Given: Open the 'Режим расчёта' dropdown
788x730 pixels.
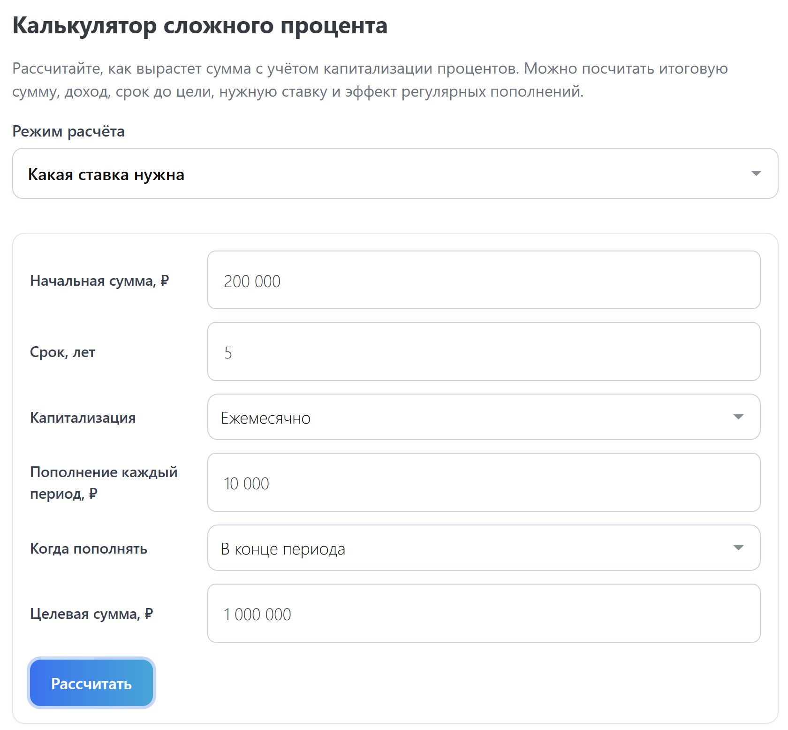Looking at the screenshot, I should [x=395, y=174].
